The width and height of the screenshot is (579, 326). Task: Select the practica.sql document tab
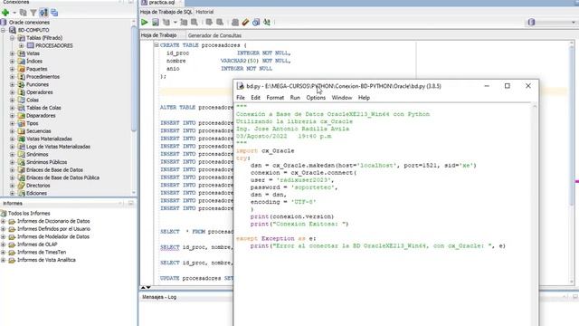tap(162, 2)
